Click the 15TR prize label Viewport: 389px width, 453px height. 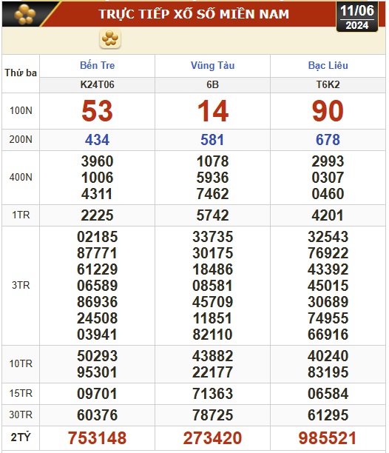coord(21,394)
